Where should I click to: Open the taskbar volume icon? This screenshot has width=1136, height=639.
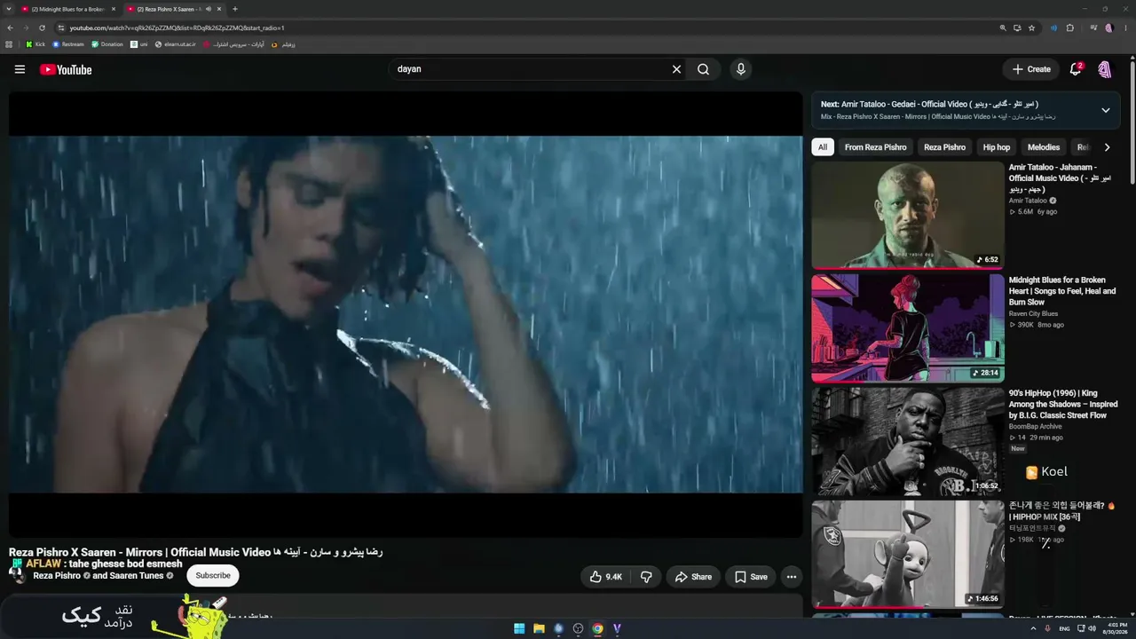tap(1092, 628)
